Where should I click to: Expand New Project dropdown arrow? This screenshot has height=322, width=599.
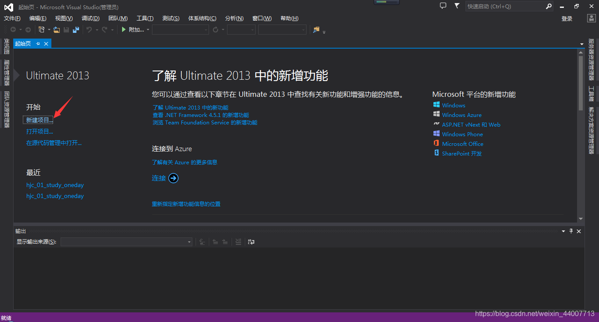49,30
